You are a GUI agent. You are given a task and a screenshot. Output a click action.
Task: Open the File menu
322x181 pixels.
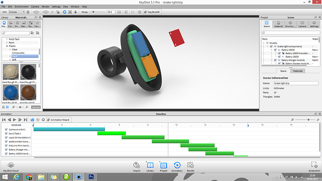click(4, 7)
